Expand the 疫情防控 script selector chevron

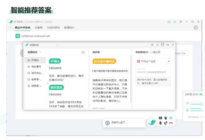click(40, 52)
